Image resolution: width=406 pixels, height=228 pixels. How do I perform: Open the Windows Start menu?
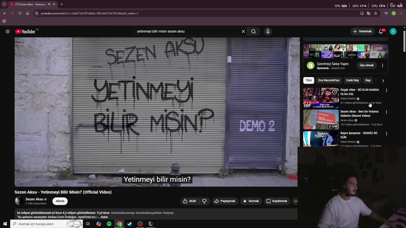(5, 224)
